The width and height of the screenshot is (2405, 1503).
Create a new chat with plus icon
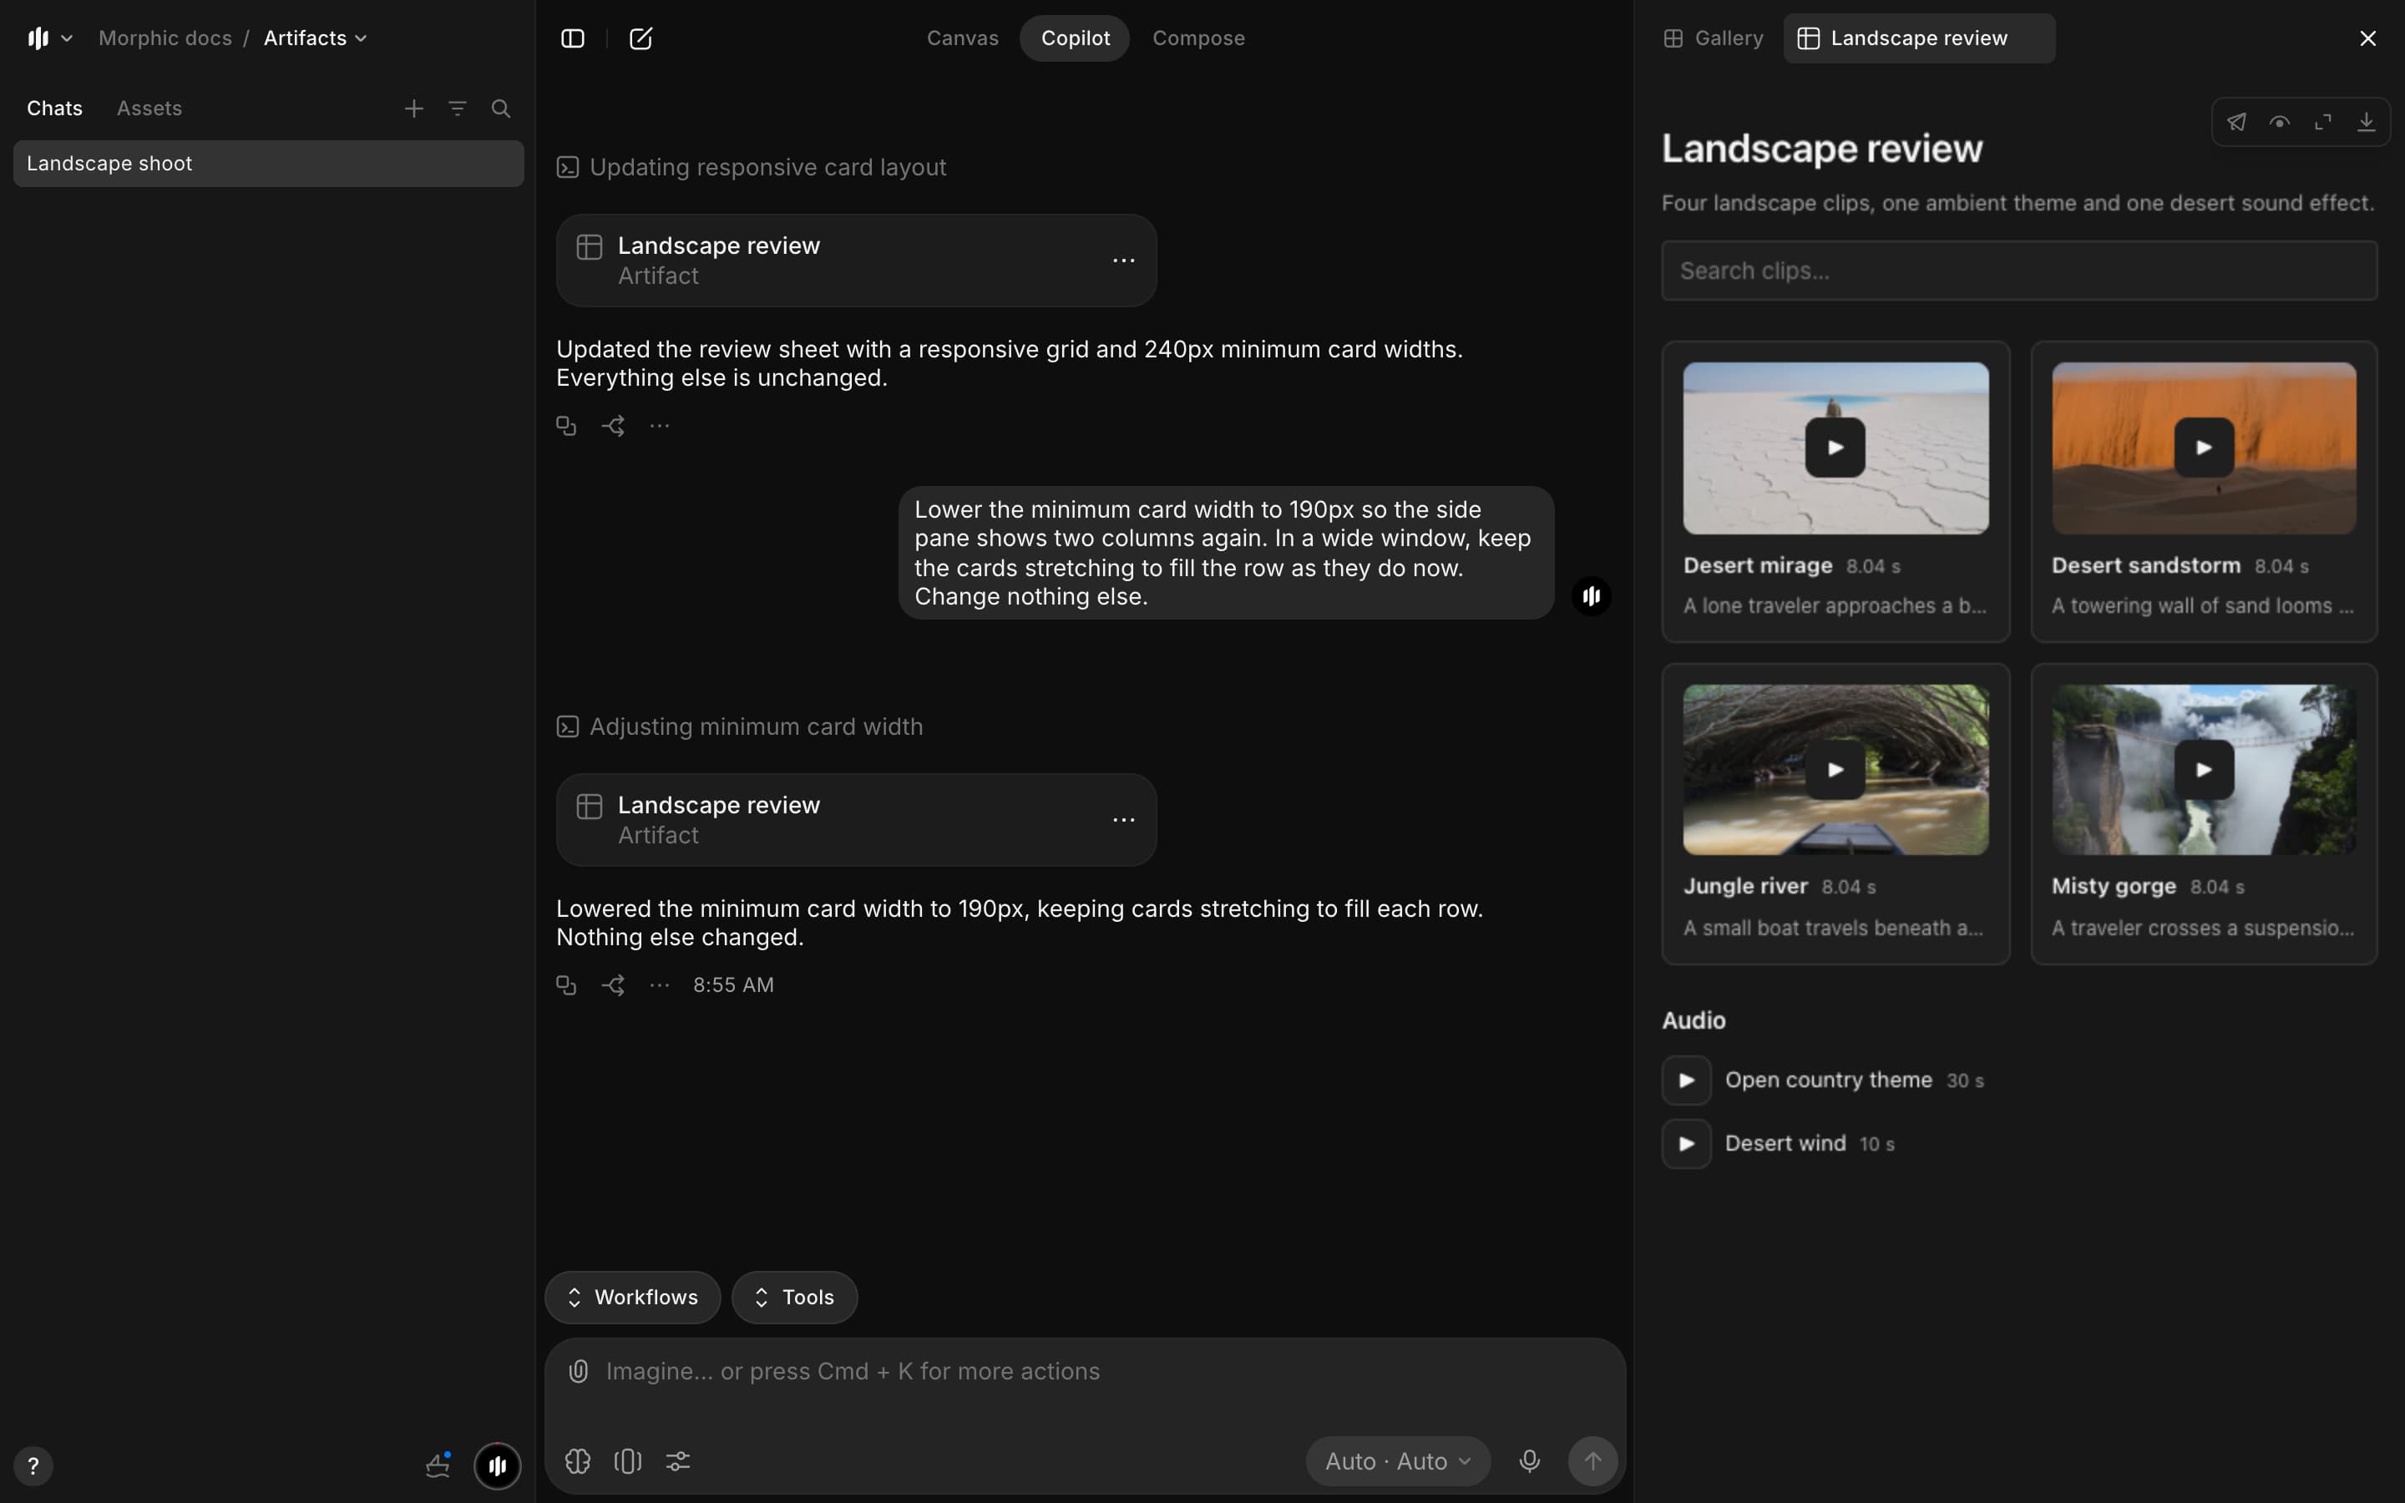pos(414,109)
